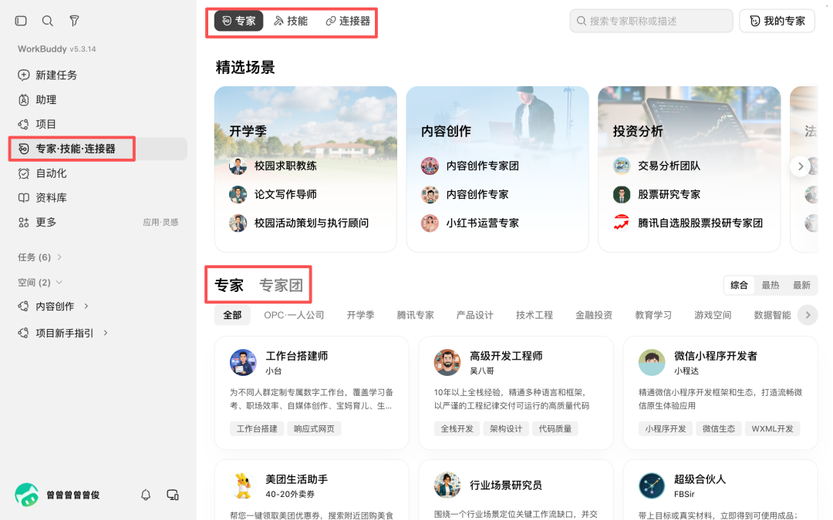Filter by OPC·一人公司 category
This screenshot has width=833, height=520.
[294, 315]
